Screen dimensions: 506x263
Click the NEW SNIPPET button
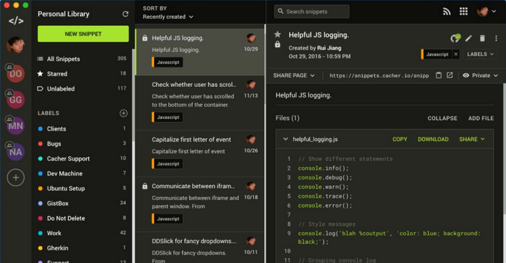click(83, 34)
